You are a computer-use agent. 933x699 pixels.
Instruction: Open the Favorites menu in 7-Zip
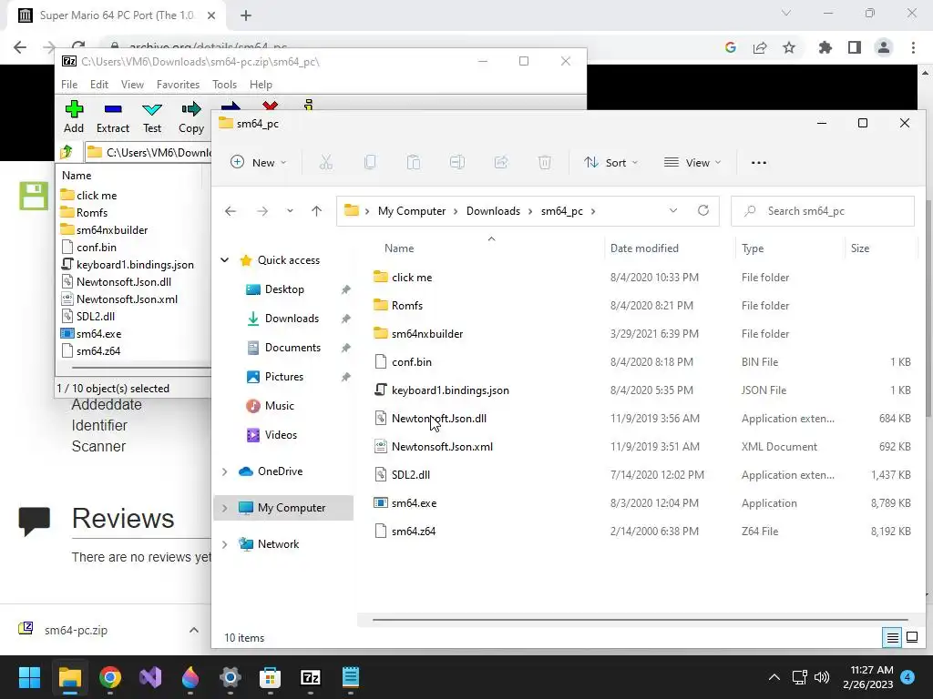coord(178,85)
